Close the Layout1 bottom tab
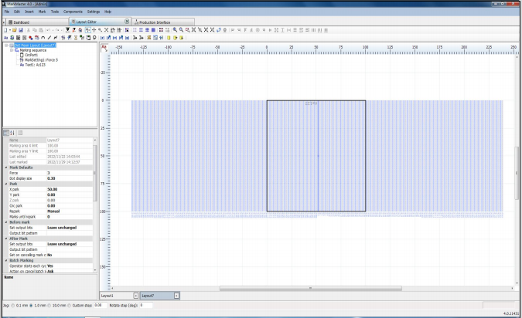 coord(136,296)
